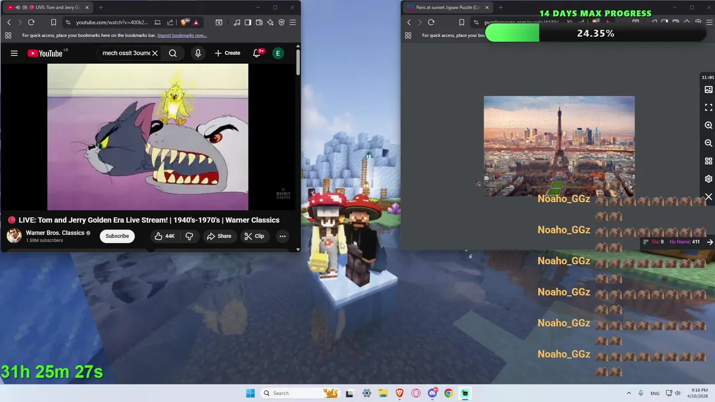This screenshot has width=715, height=402.
Task: Go back in the YouTube browser window
Action: click(9, 22)
